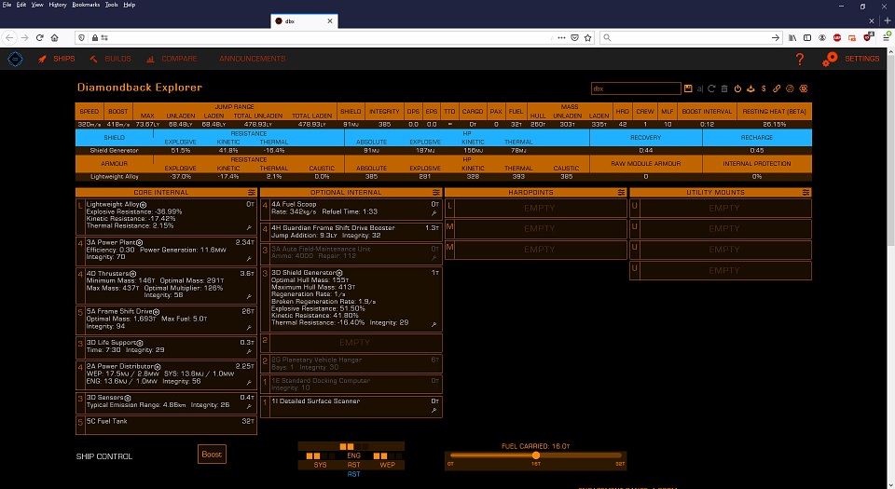Click the Adblock Plus extension icon
The width and height of the screenshot is (895, 489).
point(837,37)
